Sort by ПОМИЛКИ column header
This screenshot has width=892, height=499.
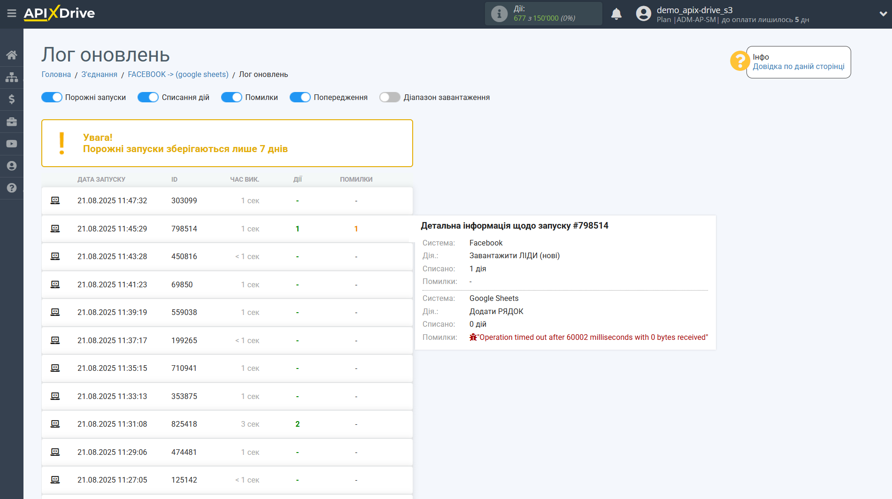(356, 179)
